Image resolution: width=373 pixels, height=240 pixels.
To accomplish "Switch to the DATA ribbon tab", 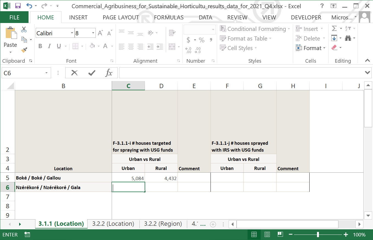I will click(x=206, y=18).
